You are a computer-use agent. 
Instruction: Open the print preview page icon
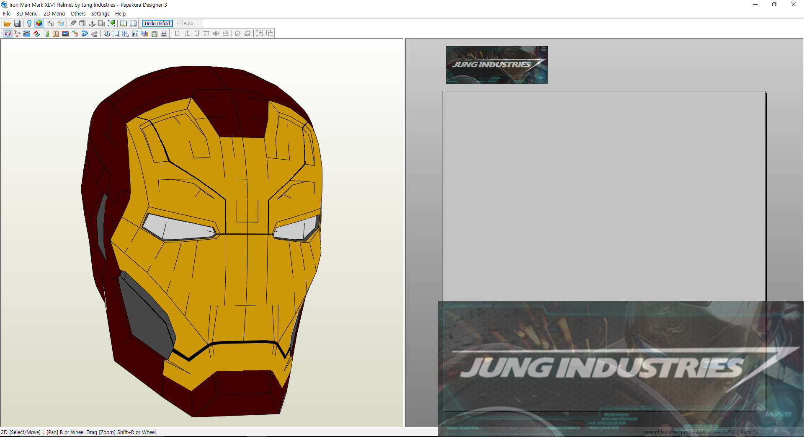point(155,34)
